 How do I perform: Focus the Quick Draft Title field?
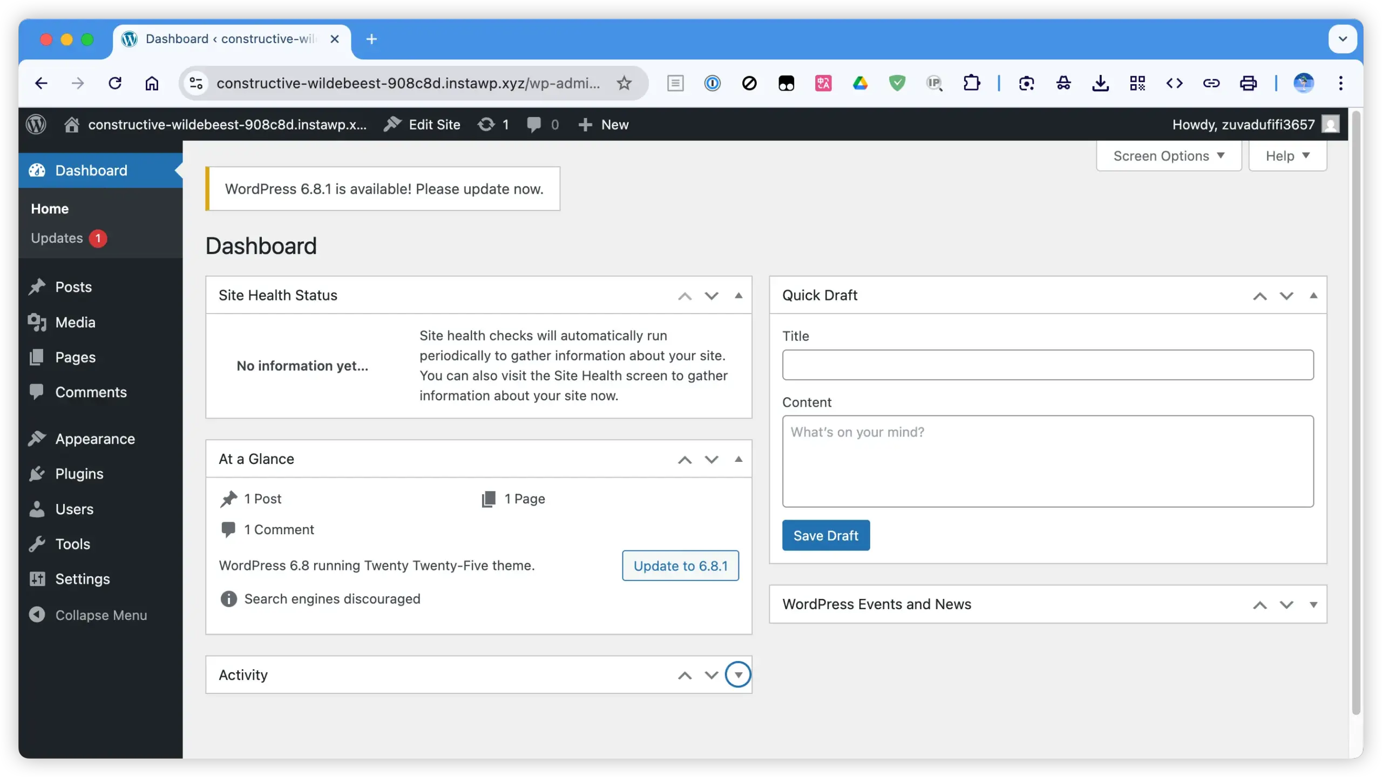coord(1047,365)
